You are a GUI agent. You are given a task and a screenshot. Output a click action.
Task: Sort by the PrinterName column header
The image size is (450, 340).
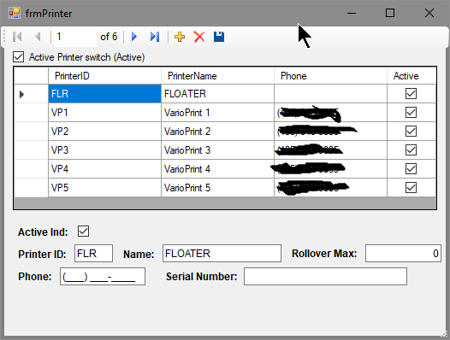(x=217, y=76)
